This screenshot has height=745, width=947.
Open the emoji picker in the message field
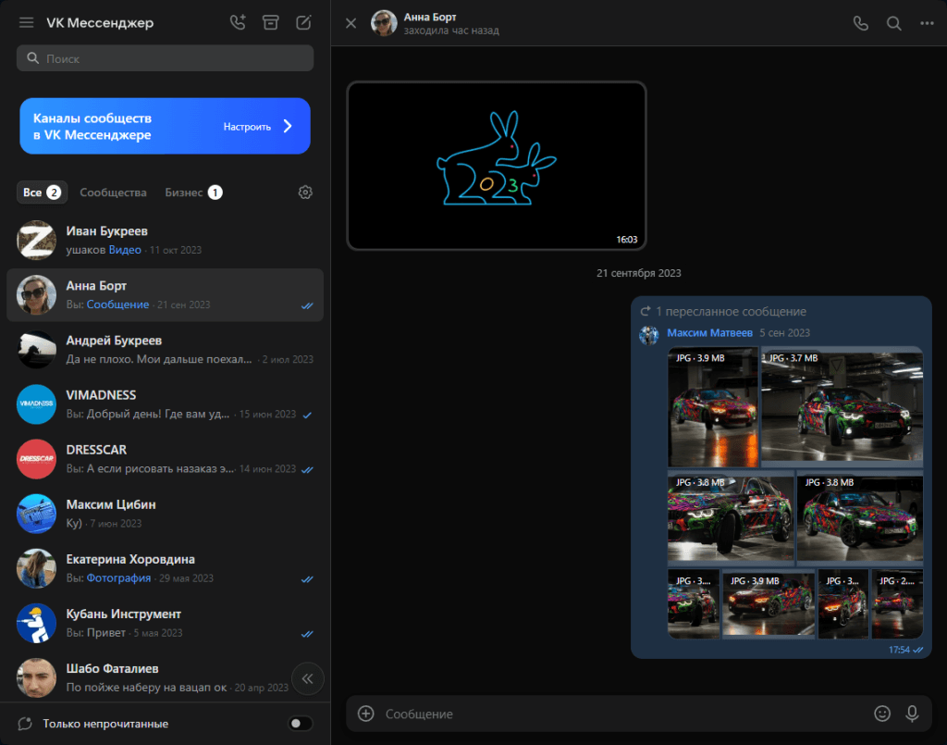click(882, 714)
